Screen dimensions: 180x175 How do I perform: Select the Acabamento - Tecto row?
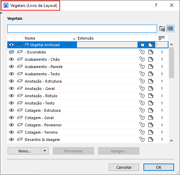coord(88,74)
